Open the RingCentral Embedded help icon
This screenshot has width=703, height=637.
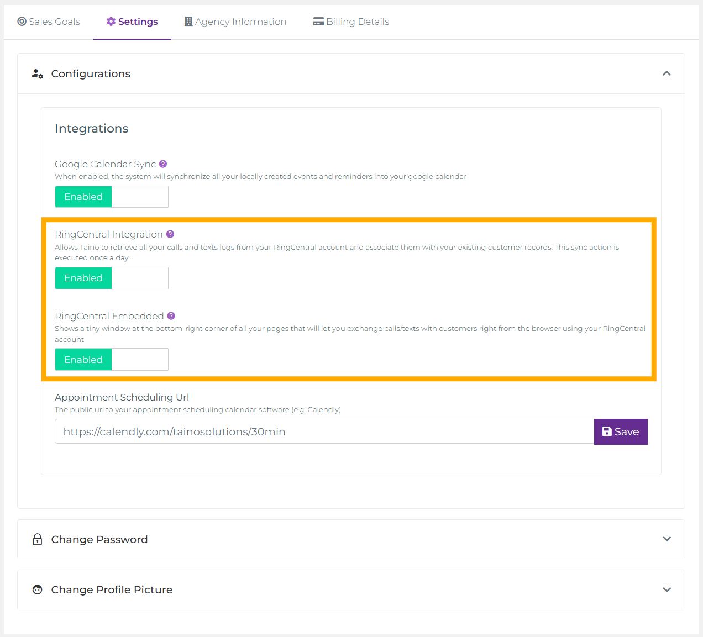[x=171, y=315]
